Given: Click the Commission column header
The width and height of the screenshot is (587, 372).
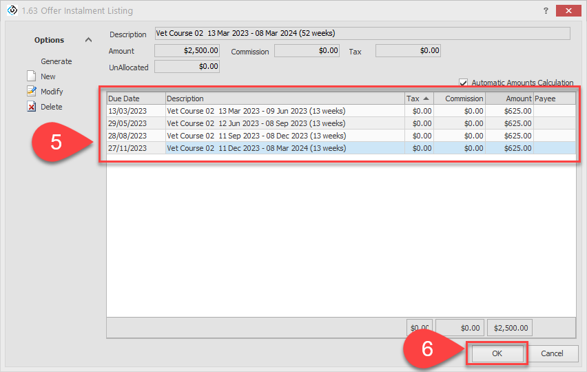Looking at the screenshot, I should 460,99.
